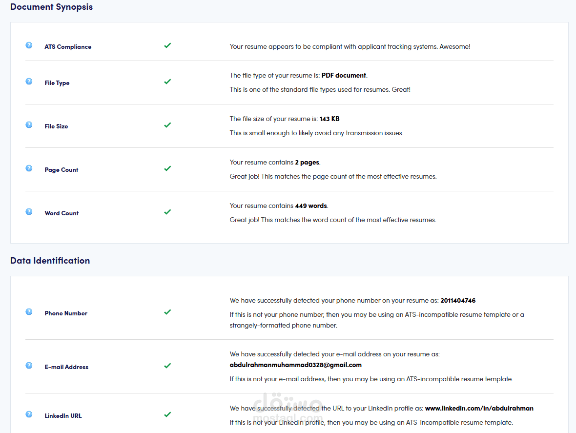Screen dimensions: 576x433
Task: Open the Page Count help tooltip icon
Action: [29, 168]
